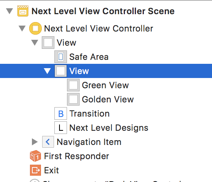This screenshot has width=212, height=182.
Task: Click the label L icon
Action: 61,128
